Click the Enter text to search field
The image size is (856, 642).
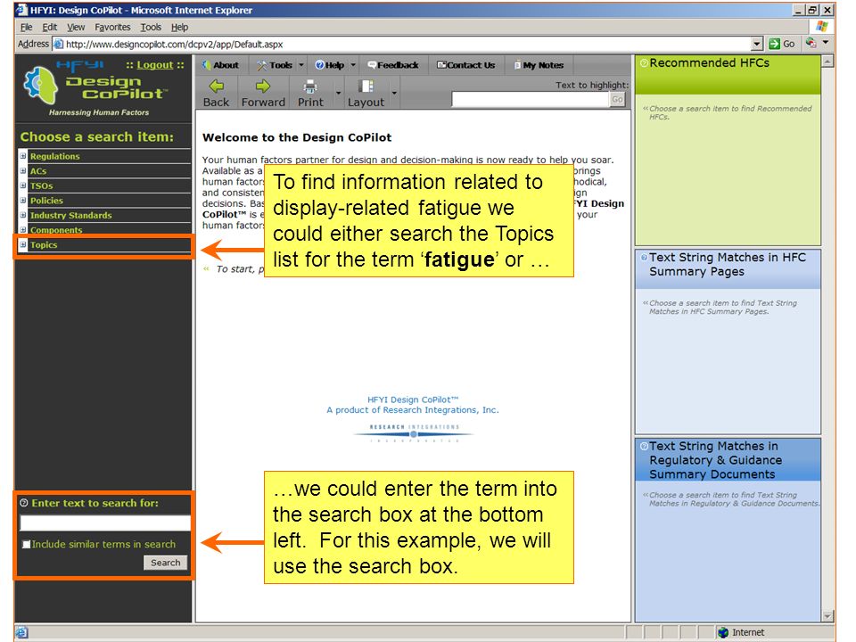(x=105, y=523)
